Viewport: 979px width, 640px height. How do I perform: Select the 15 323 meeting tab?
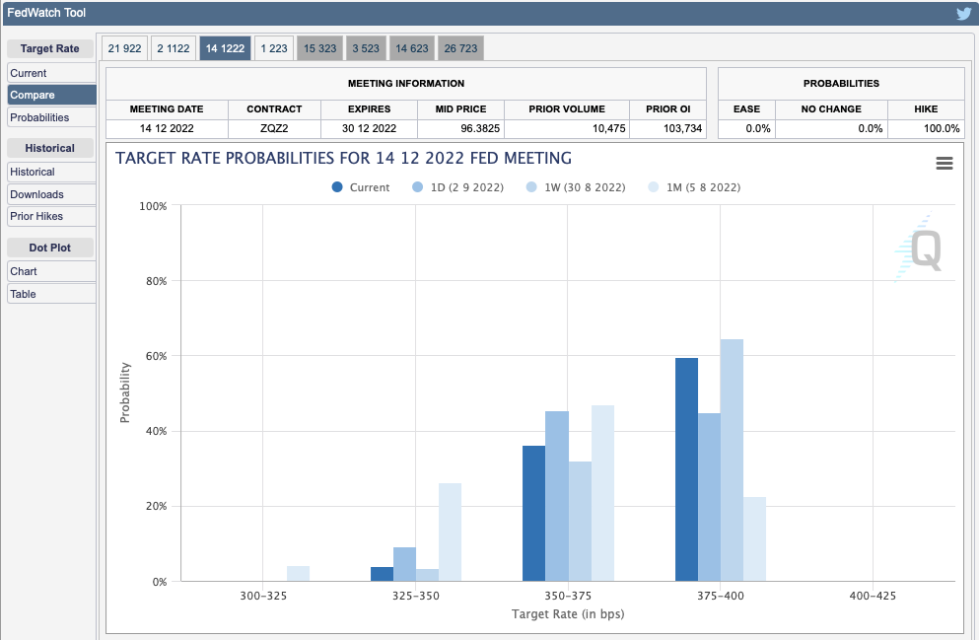pos(319,48)
